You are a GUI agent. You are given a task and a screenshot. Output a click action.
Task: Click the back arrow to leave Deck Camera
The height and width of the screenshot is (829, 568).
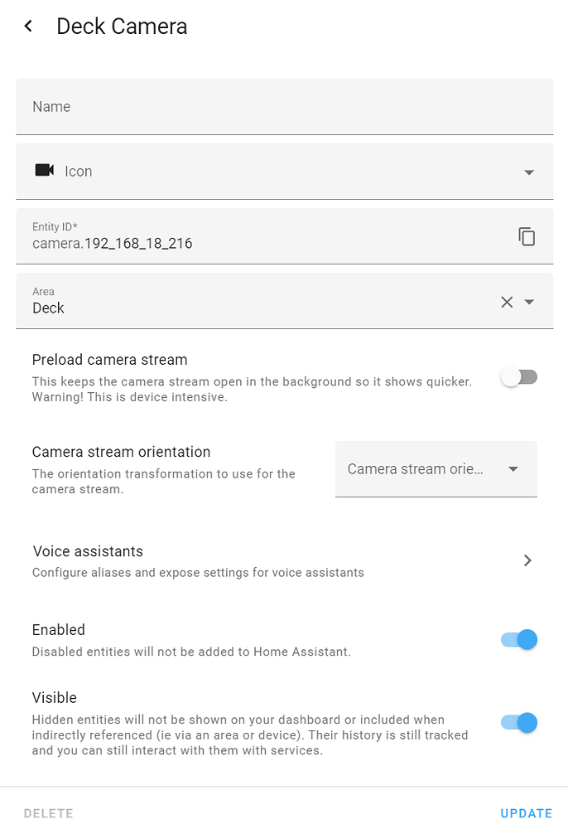pyautogui.click(x=27, y=26)
